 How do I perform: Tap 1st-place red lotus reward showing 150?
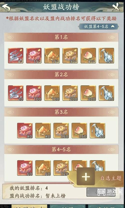point(34,56)
